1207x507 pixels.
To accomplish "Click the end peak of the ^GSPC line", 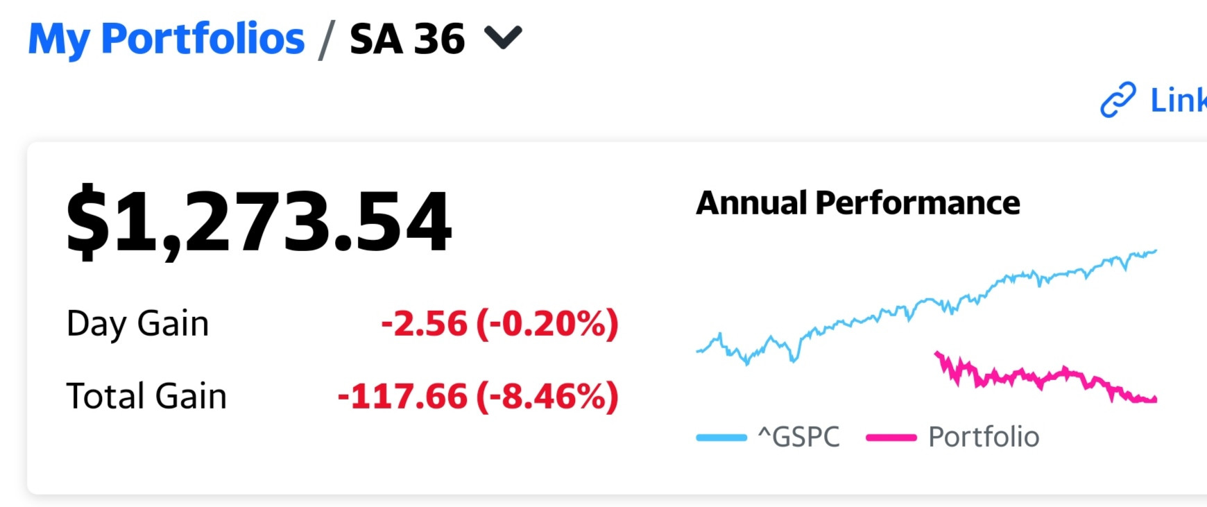I will [1154, 251].
